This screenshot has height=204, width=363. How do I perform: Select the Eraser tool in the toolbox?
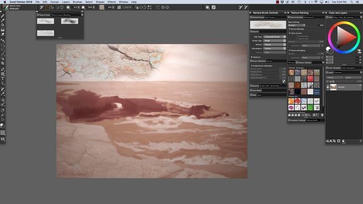(x=2, y=34)
